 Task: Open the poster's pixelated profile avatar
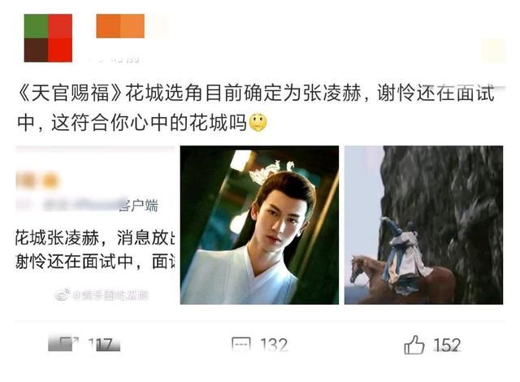click(48, 38)
